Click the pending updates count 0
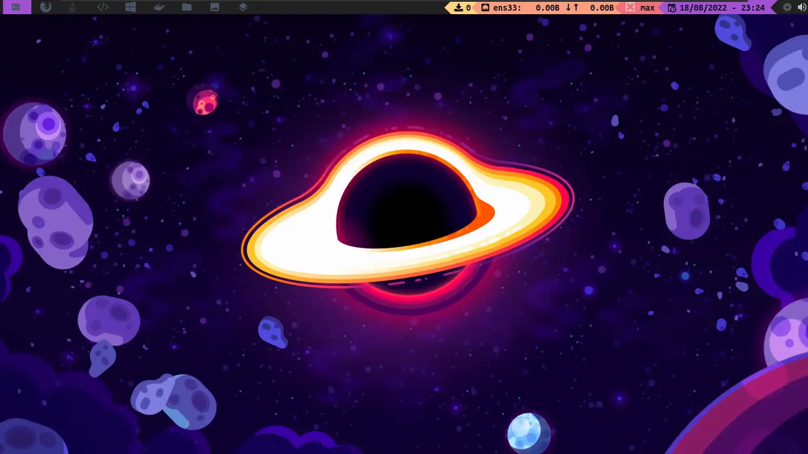This screenshot has width=808, height=454. click(468, 8)
